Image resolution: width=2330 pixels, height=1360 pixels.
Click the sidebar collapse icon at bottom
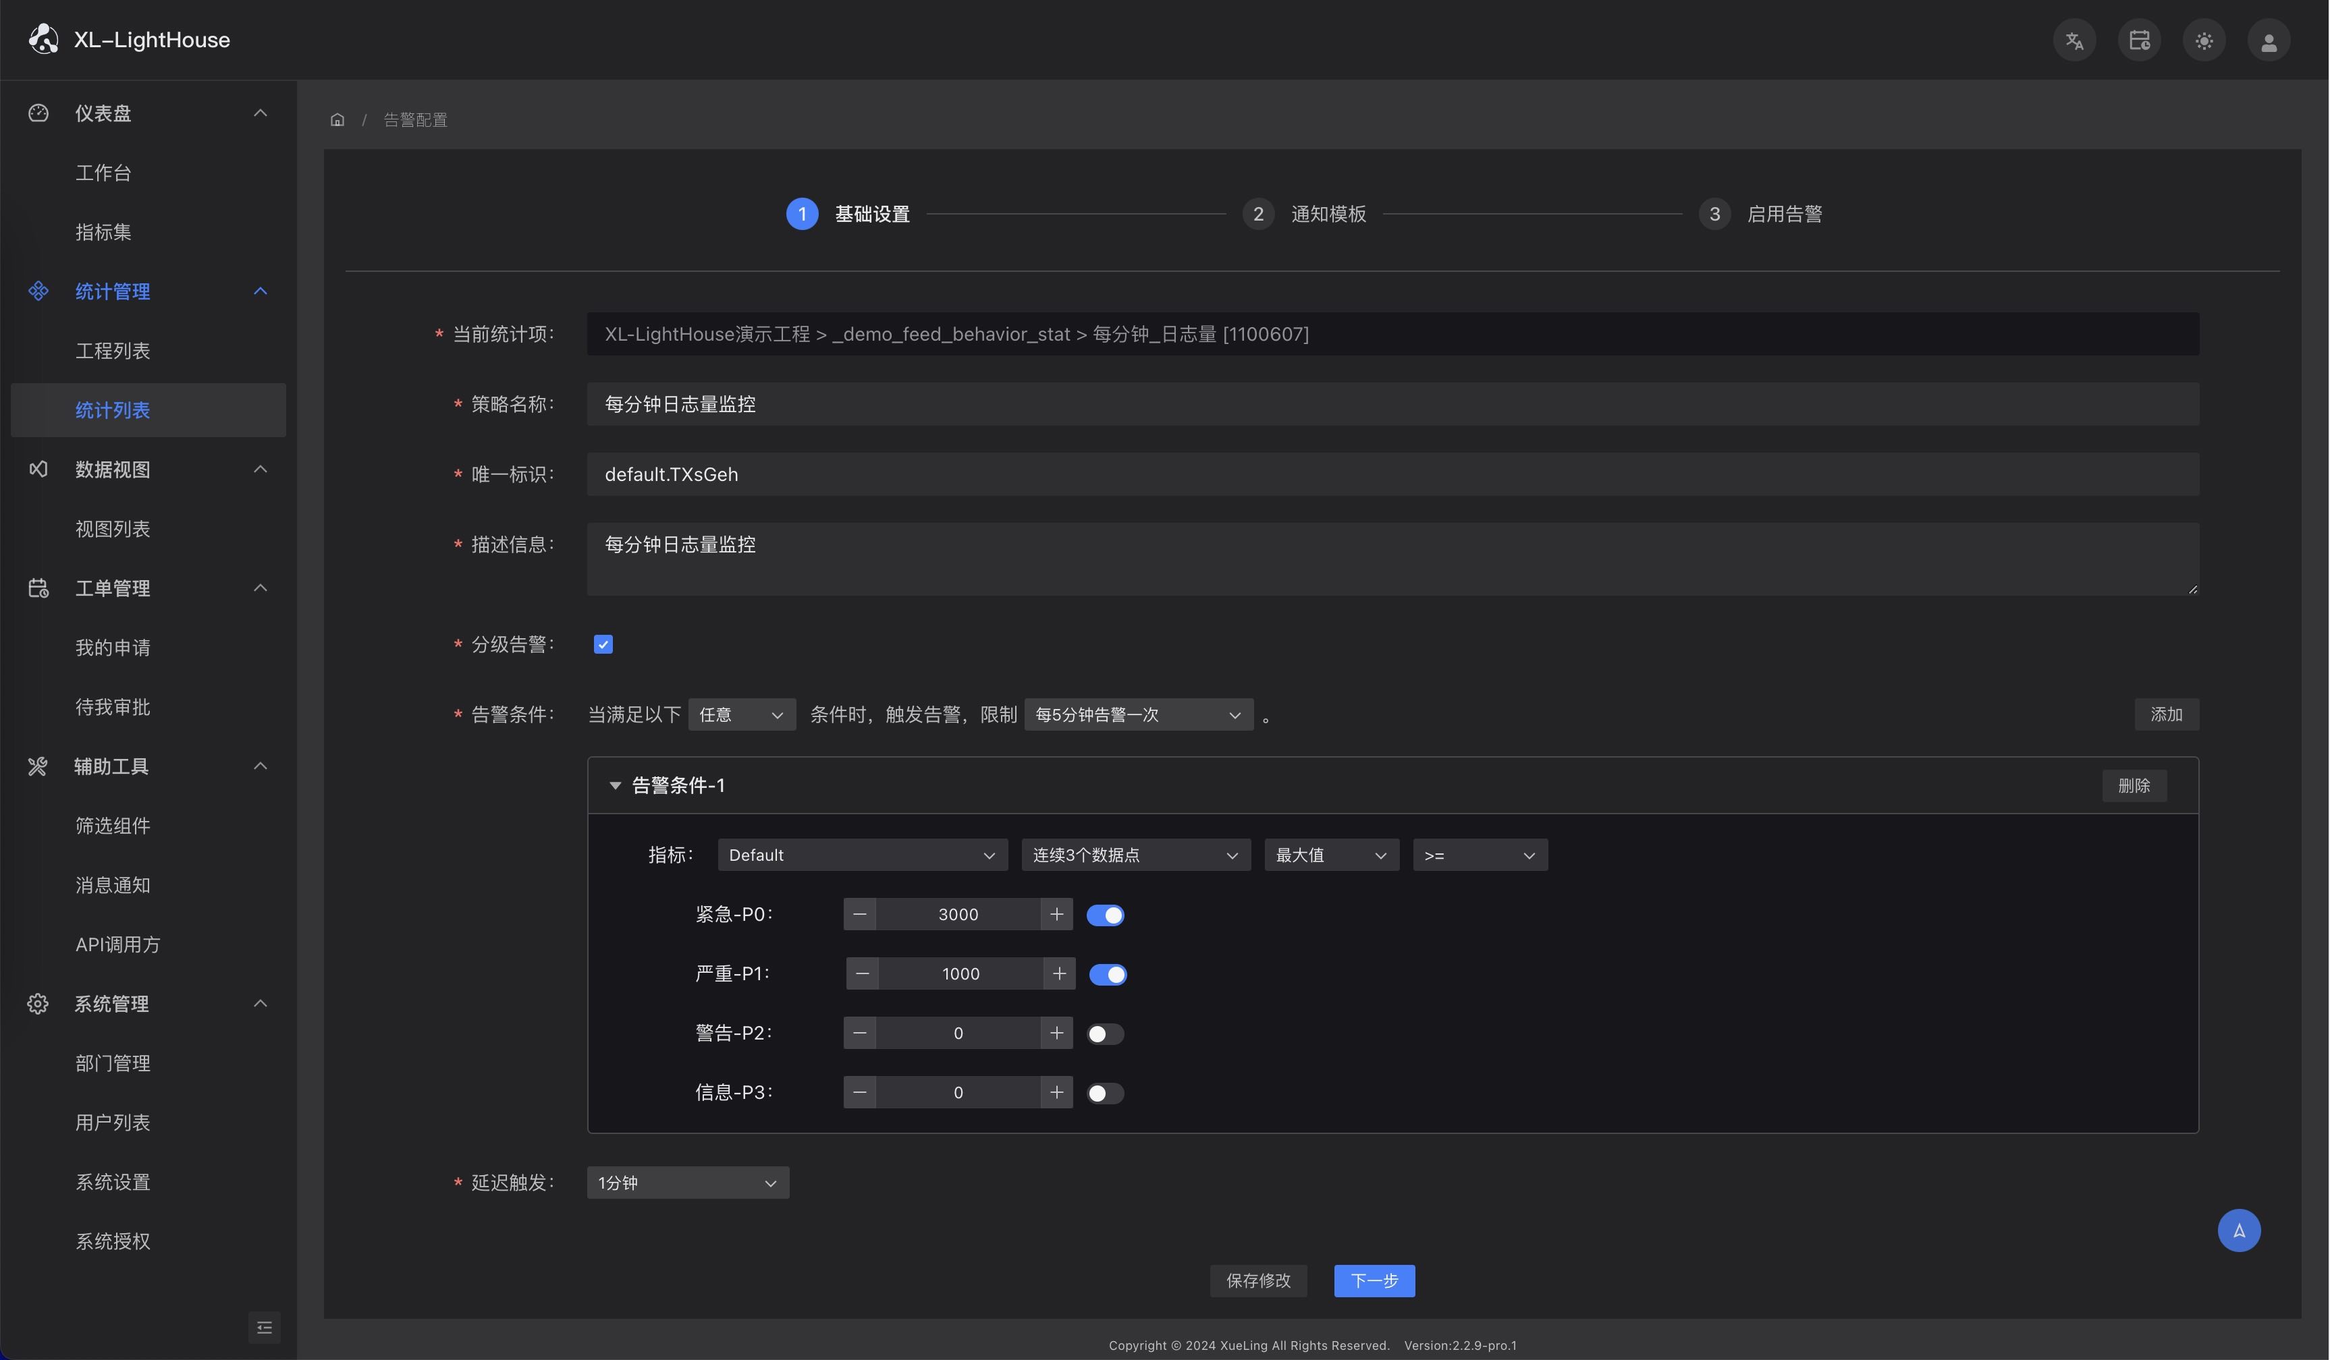tap(265, 1328)
